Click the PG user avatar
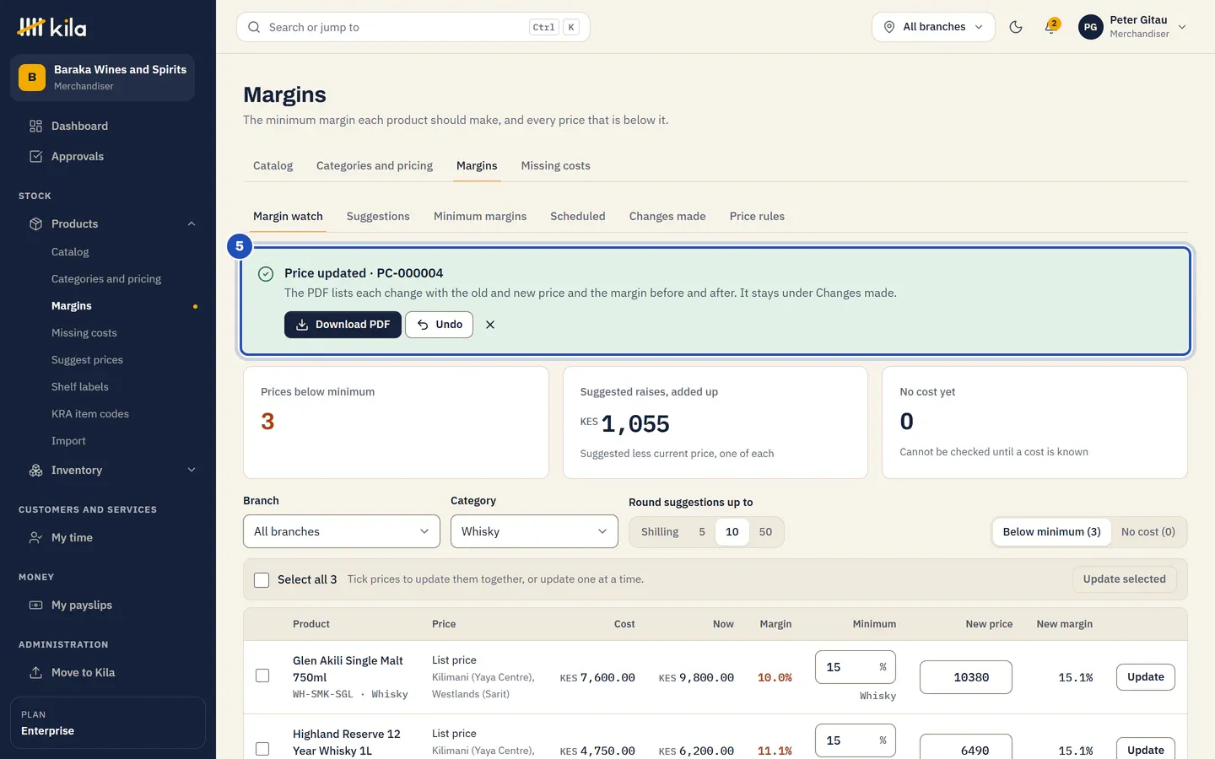The height and width of the screenshot is (759, 1215). (1090, 27)
